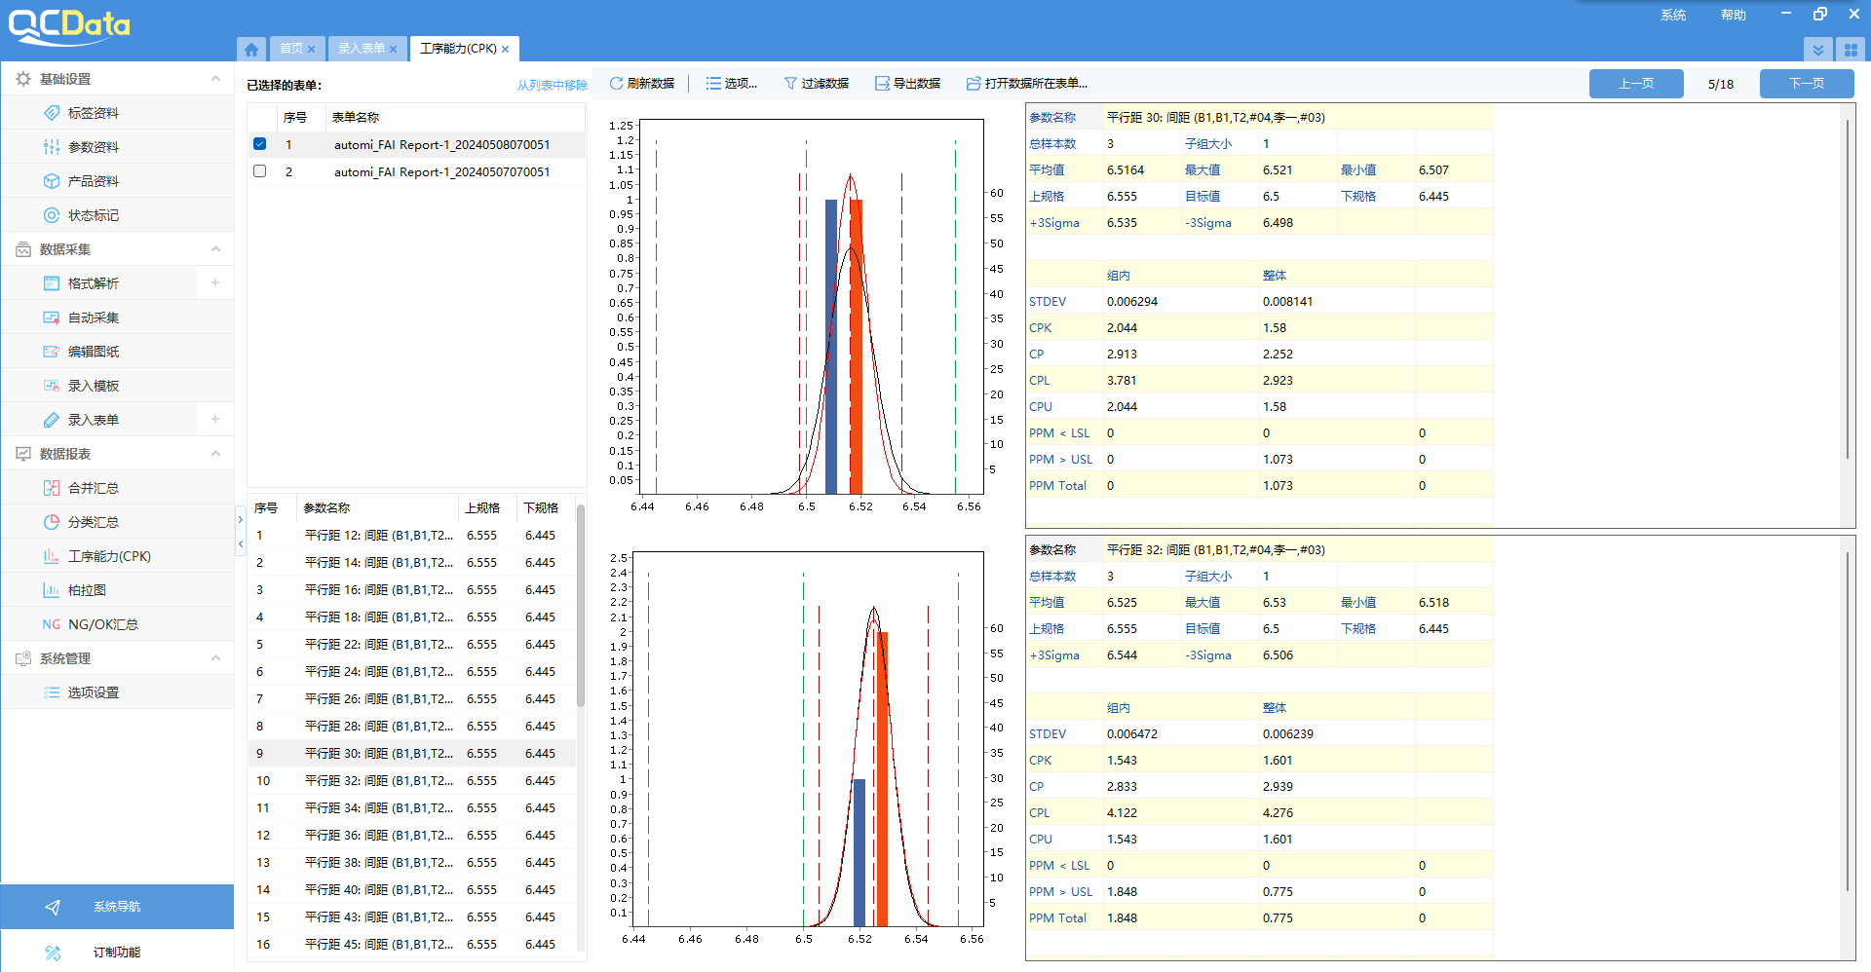Click the 从列表中移除 link

coord(552,86)
